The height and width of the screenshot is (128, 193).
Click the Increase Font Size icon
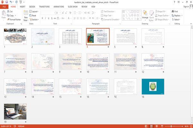(x=63, y=13)
